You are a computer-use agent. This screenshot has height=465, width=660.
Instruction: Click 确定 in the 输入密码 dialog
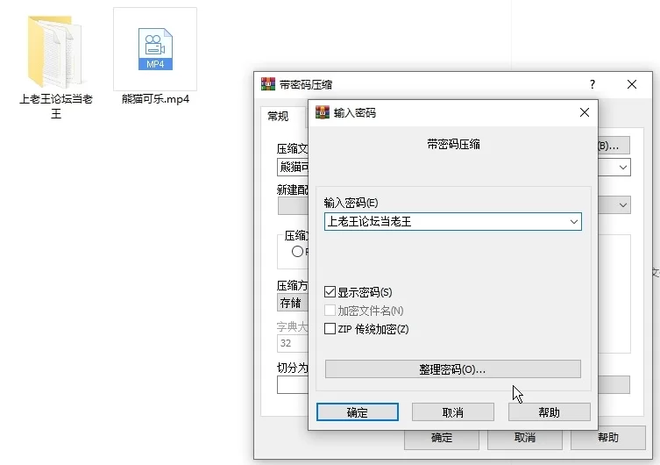[x=358, y=412]
